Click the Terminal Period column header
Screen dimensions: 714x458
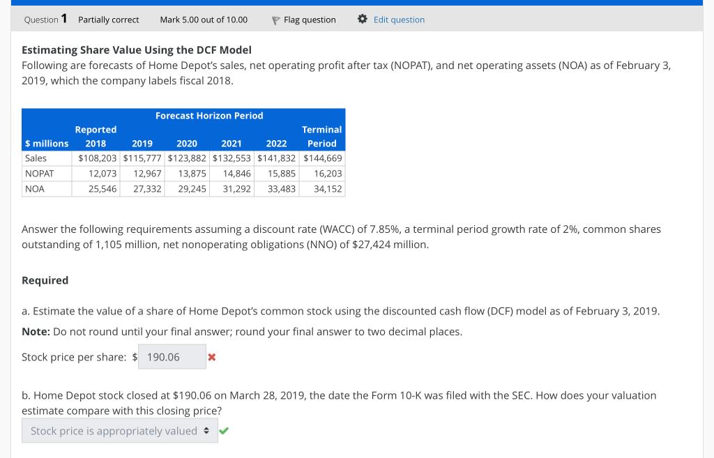coord(322,137)
